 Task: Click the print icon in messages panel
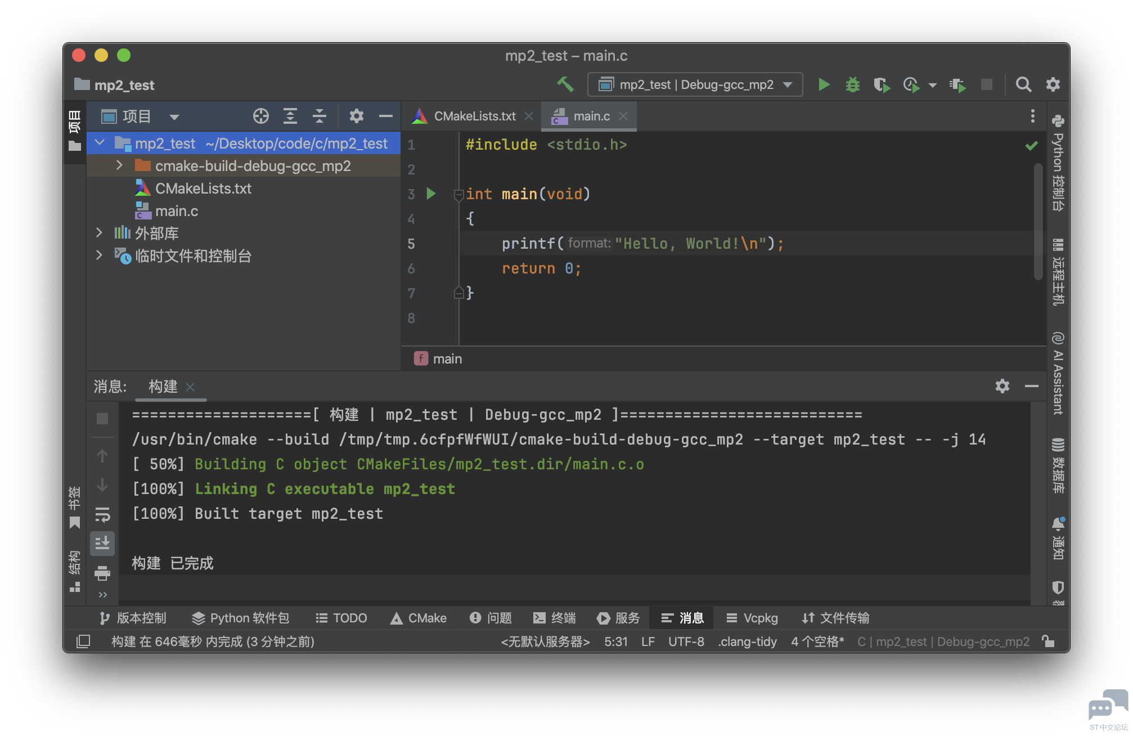(x=102, y=573)
